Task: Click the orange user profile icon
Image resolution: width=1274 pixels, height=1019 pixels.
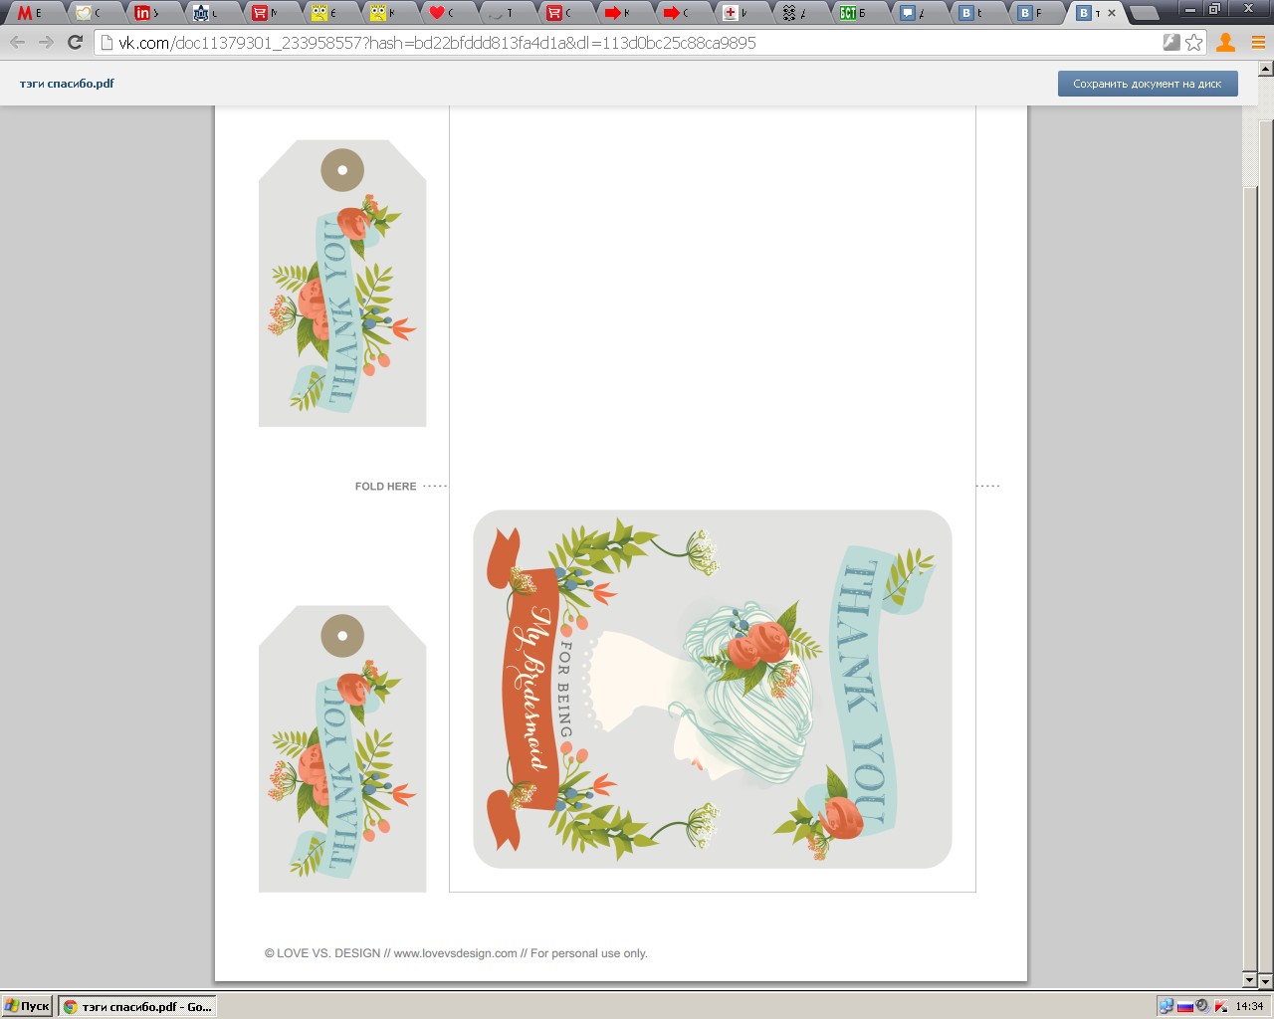Action: (1226, 43)
